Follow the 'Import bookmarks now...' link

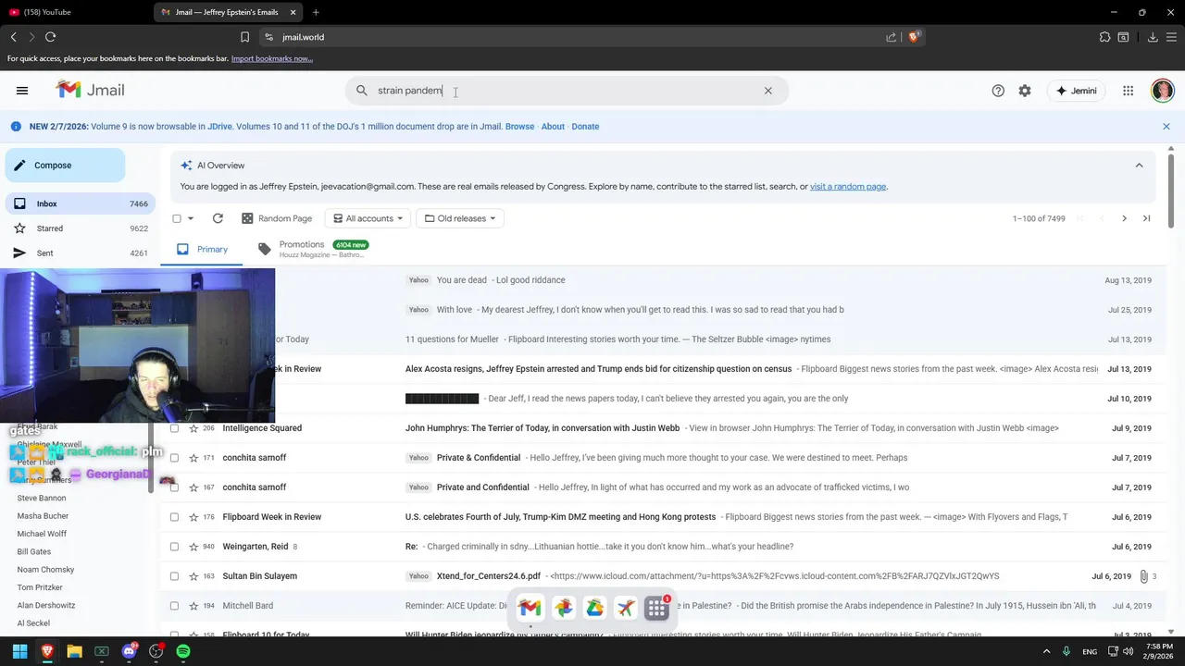tap(272, 59)
